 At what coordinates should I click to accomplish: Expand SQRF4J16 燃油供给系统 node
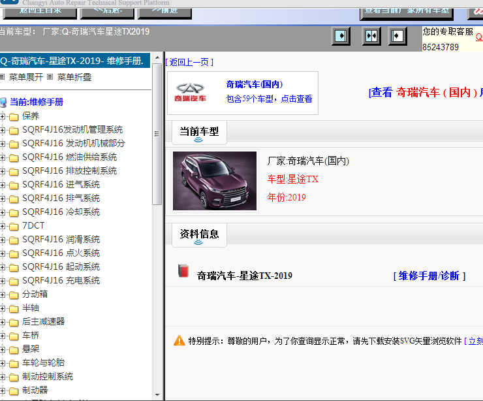(3, 158)
